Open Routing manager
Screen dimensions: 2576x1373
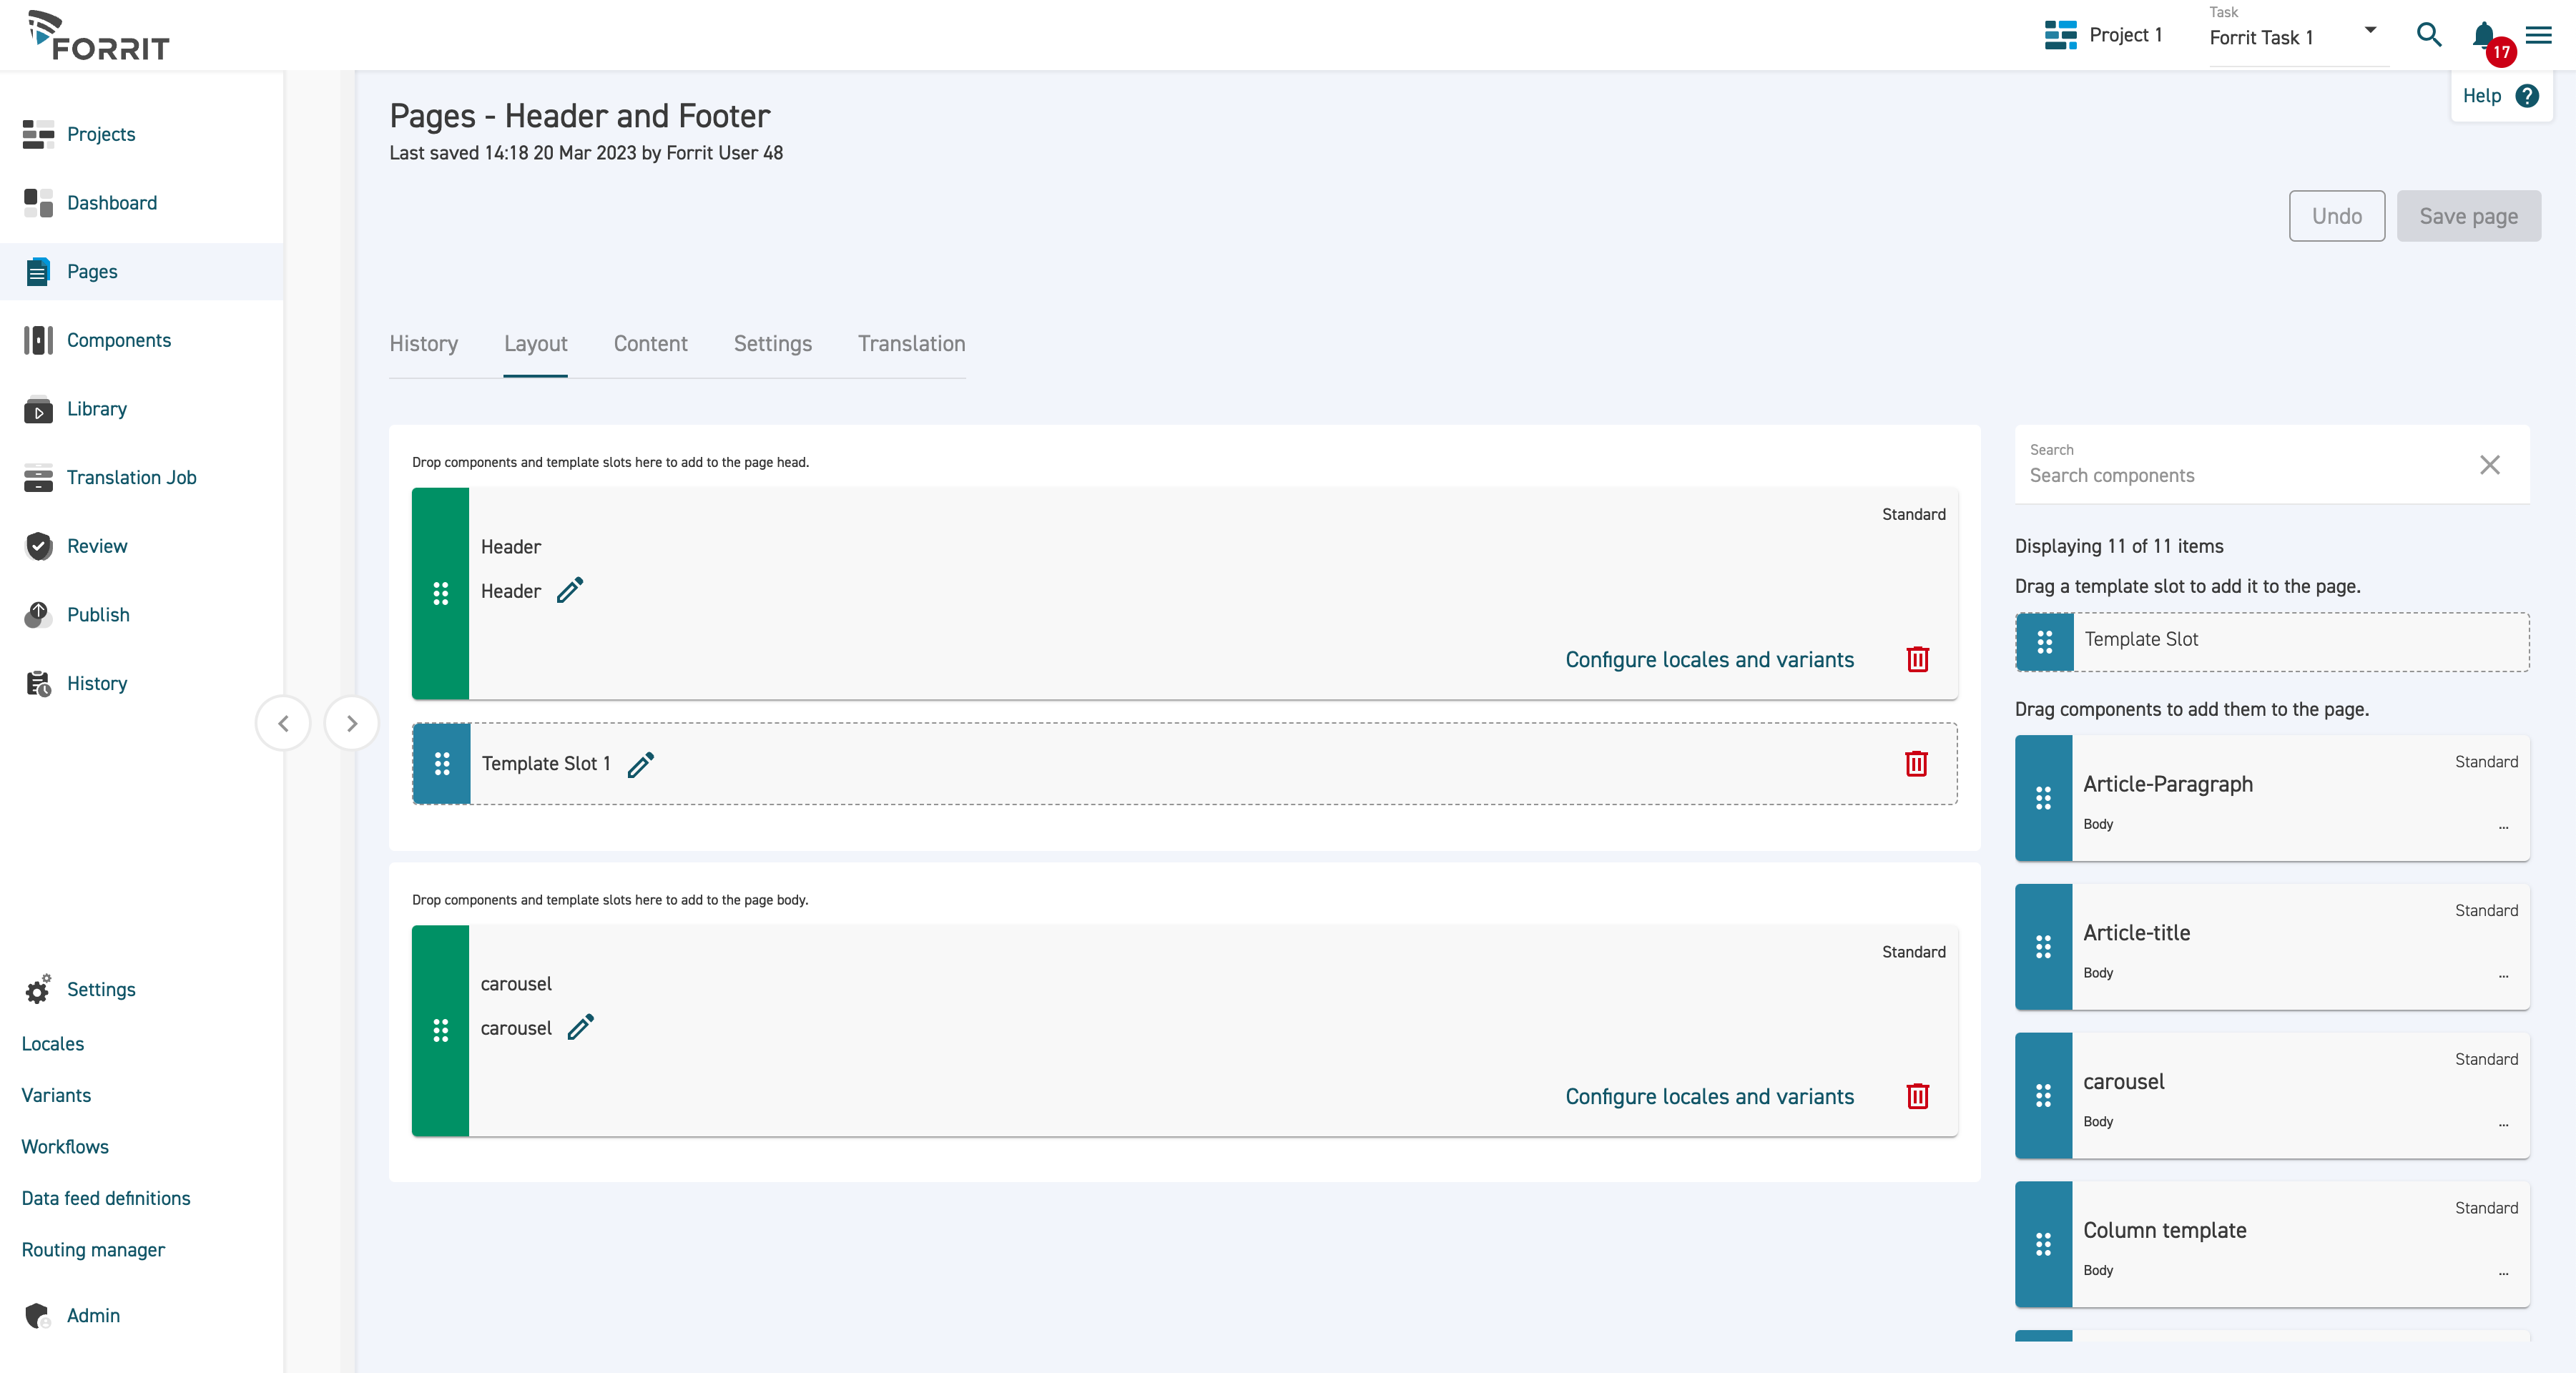[93, 1250]
